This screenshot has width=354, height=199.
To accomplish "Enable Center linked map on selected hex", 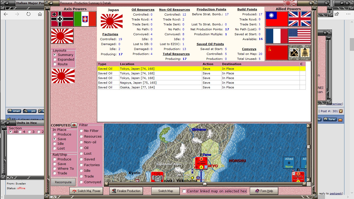I will [184, 191].
